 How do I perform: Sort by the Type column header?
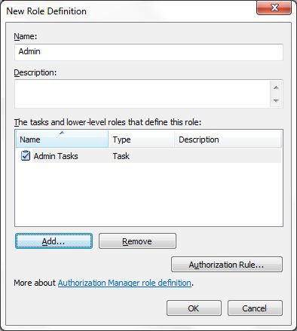point(142,139)
